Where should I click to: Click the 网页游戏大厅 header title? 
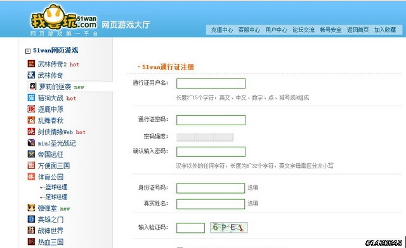click(126, 25)
